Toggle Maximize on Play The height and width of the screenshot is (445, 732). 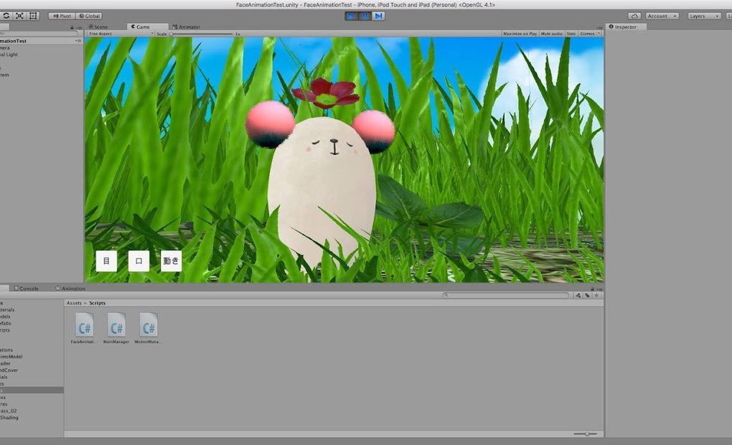(520, 34)
